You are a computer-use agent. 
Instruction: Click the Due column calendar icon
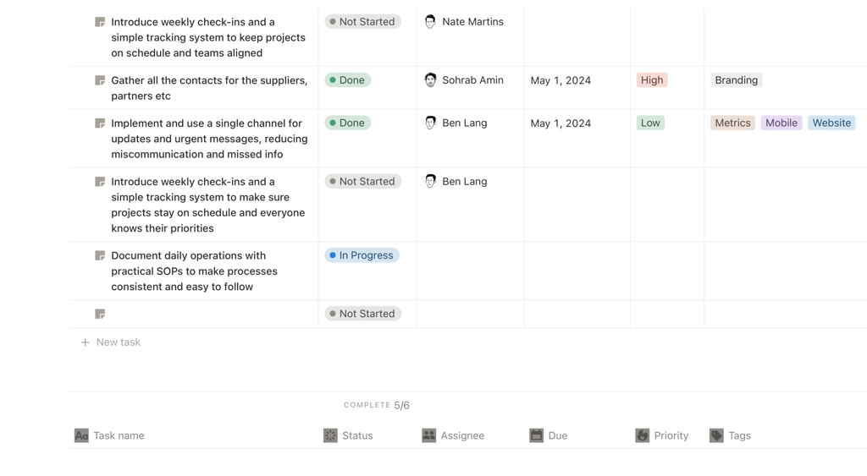[x=536, y=435]
